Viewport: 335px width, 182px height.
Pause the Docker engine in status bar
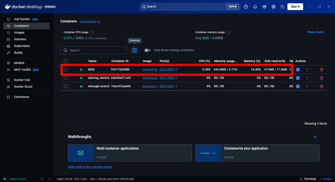42,179
